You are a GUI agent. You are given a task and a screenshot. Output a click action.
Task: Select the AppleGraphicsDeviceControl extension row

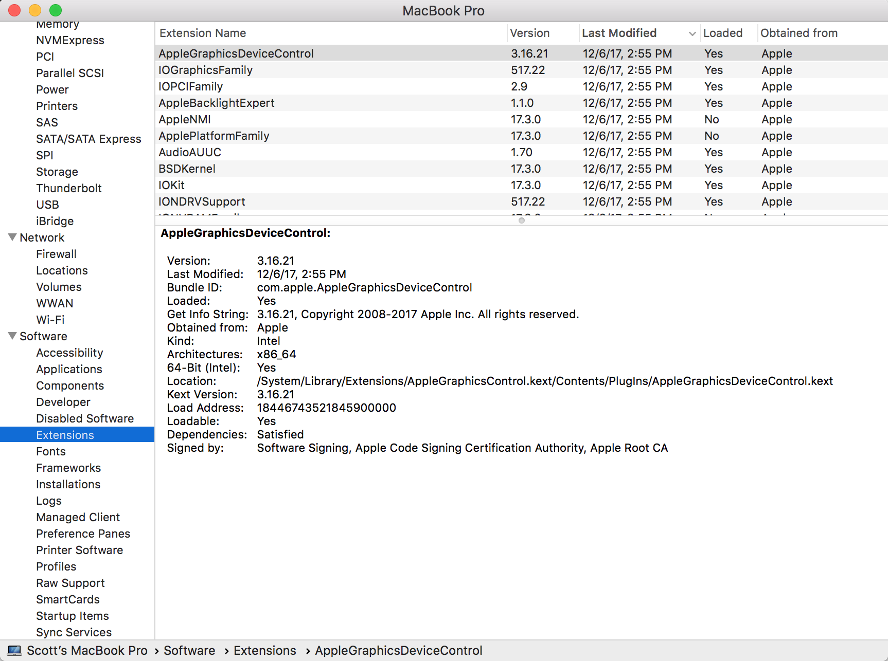(x=522, y=53)
